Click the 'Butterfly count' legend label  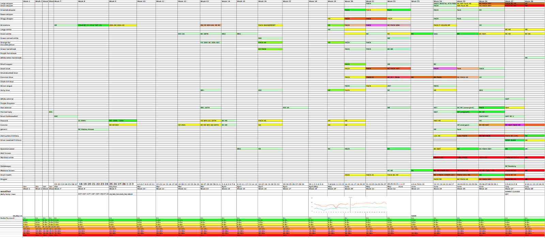point(7,218)
